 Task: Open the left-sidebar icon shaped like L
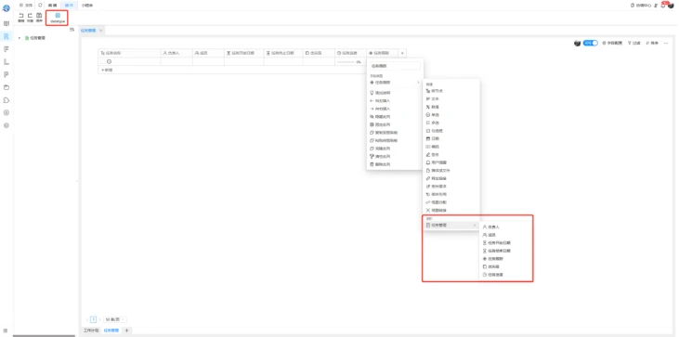point(7,62)
